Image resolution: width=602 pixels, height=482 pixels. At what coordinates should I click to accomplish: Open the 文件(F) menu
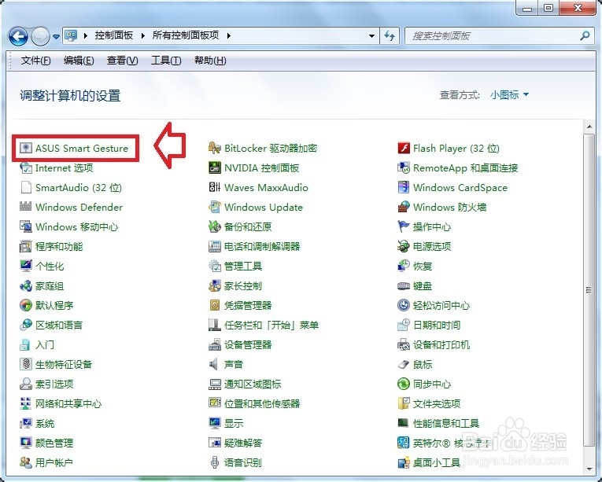35,61
